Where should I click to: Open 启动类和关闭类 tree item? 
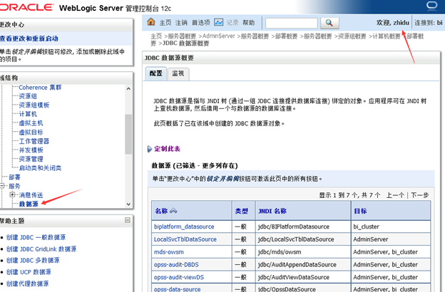coord(40,168)
